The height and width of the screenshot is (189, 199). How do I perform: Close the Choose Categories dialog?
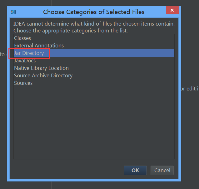[172, 11]
